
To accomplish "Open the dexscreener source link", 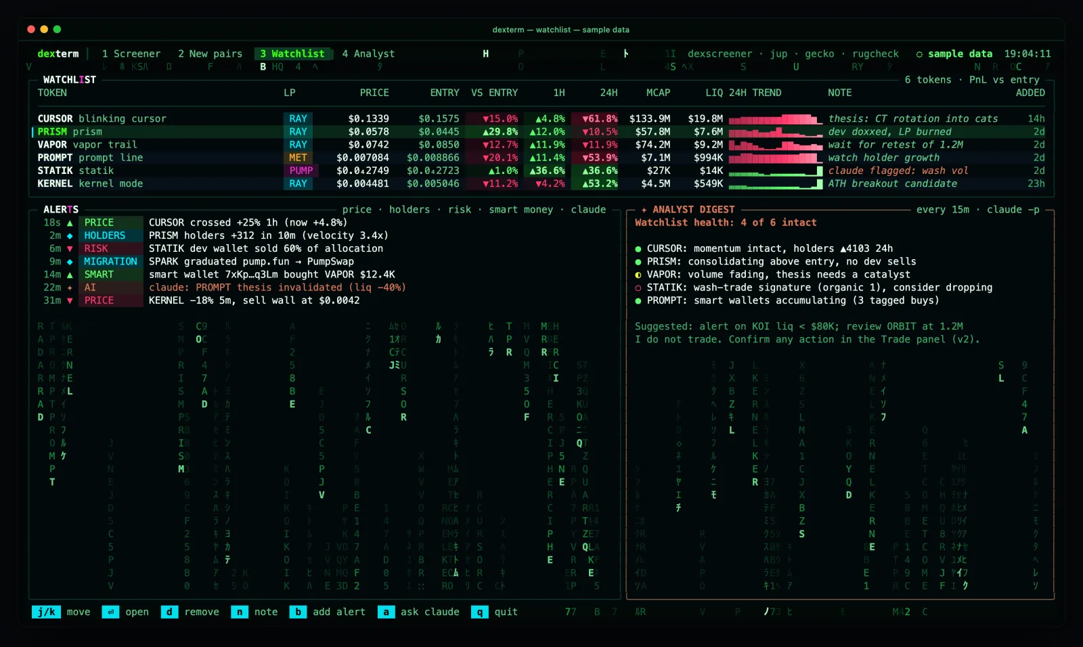I will 720,53.
